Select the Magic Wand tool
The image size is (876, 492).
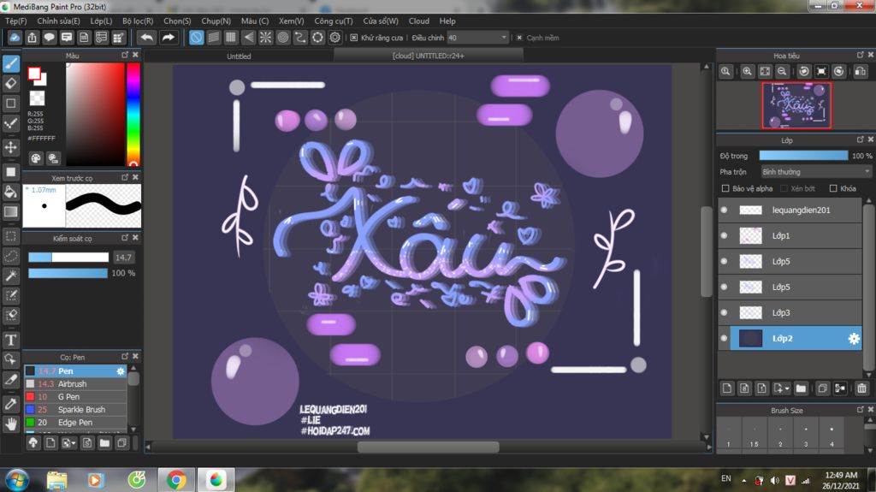pyautogui.click(x=10, y=276)
